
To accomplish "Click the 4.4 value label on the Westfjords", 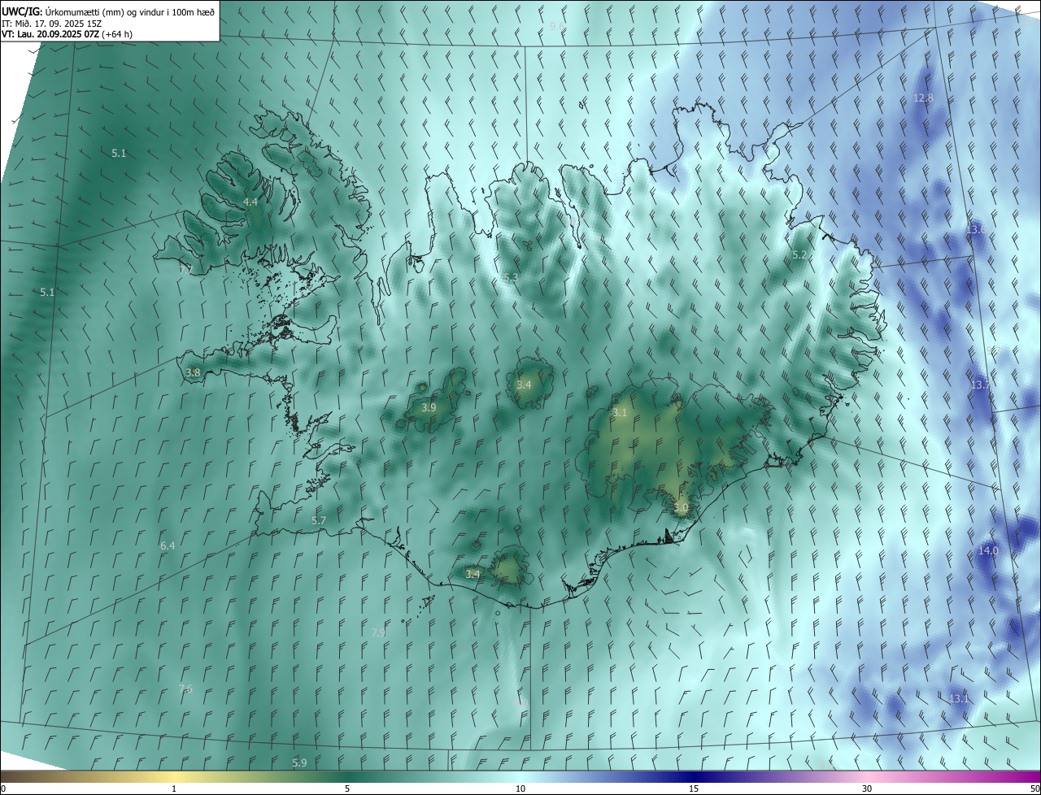I will 250,202.
